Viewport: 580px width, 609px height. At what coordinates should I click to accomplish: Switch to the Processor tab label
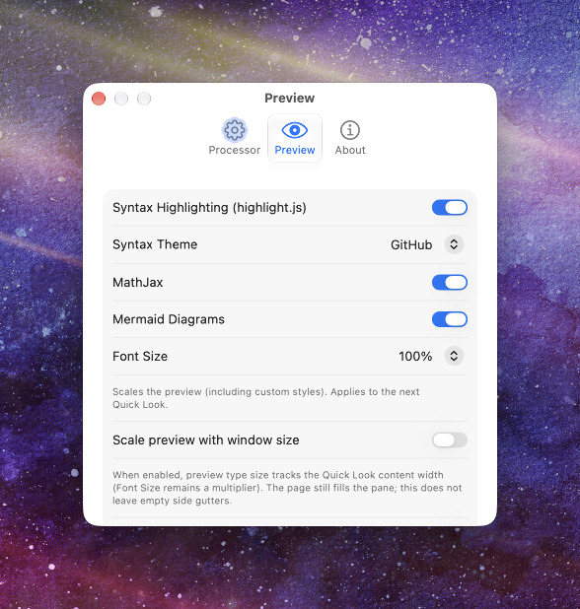point(235,150)
